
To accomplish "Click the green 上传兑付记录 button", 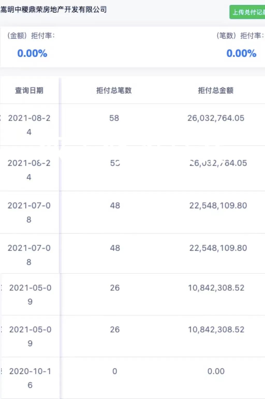I will tap(248, 12).
